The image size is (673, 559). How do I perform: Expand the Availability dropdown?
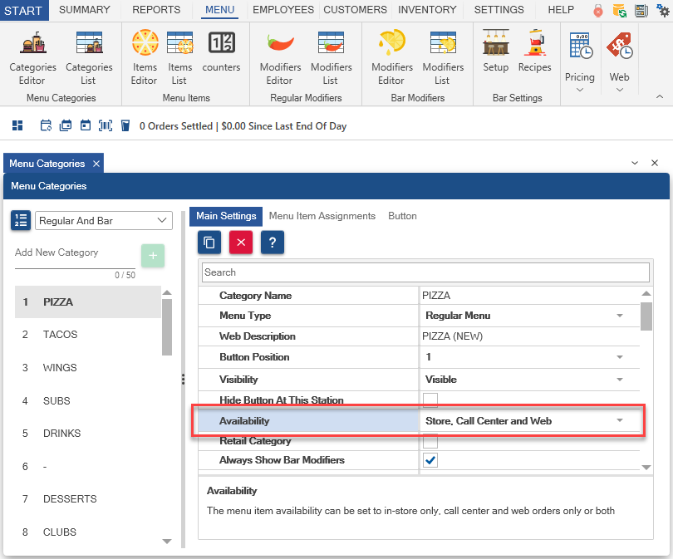point(619,421)
